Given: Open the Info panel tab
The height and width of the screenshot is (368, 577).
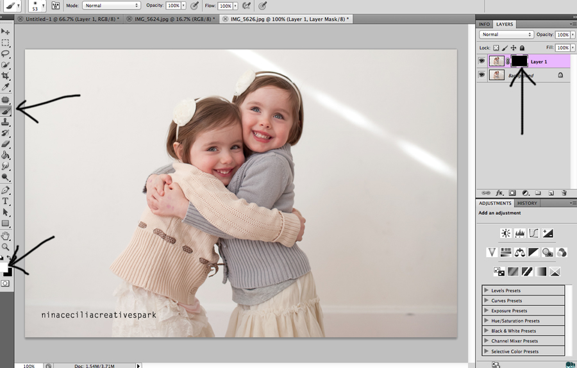Looking at the screenshot, I should pyautogui.click(x=485, y=24).
